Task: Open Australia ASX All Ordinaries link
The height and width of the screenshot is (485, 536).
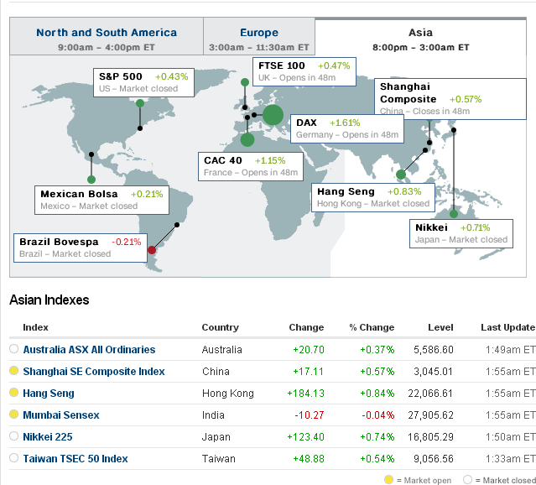Action: coord(89,350)
